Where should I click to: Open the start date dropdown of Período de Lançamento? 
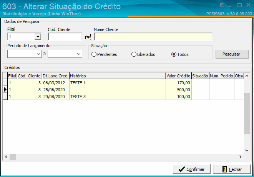tap(38, 54)
